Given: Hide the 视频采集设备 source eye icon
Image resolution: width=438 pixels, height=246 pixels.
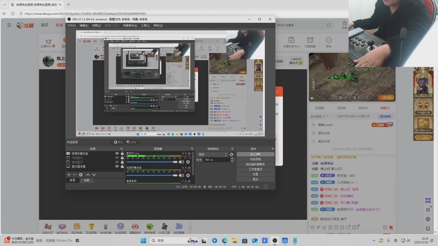Looking at the screenshot, I should click(117, 154).
